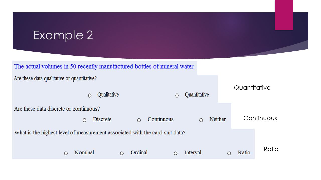Click the highest level of measurement question
The height and width of the screenshot is (180, 321).
pos(100,133)
